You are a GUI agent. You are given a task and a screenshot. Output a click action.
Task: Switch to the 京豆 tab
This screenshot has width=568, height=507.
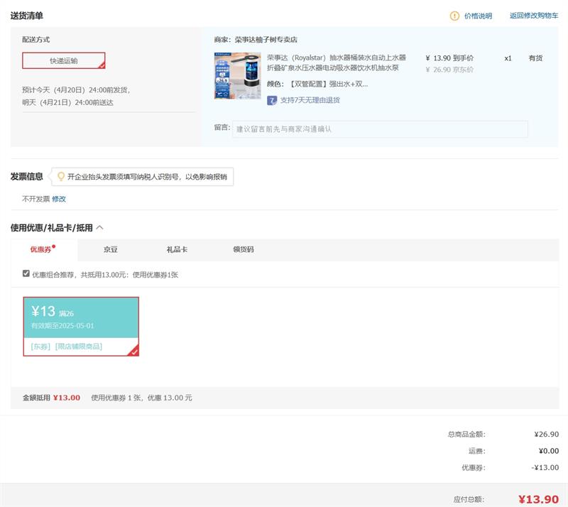(x=110, y=250)
